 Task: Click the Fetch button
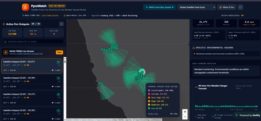click(x=60, y=52)
